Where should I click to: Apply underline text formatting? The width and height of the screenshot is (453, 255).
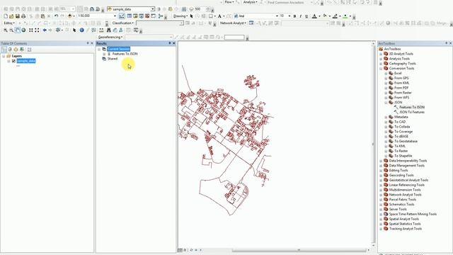306,16
